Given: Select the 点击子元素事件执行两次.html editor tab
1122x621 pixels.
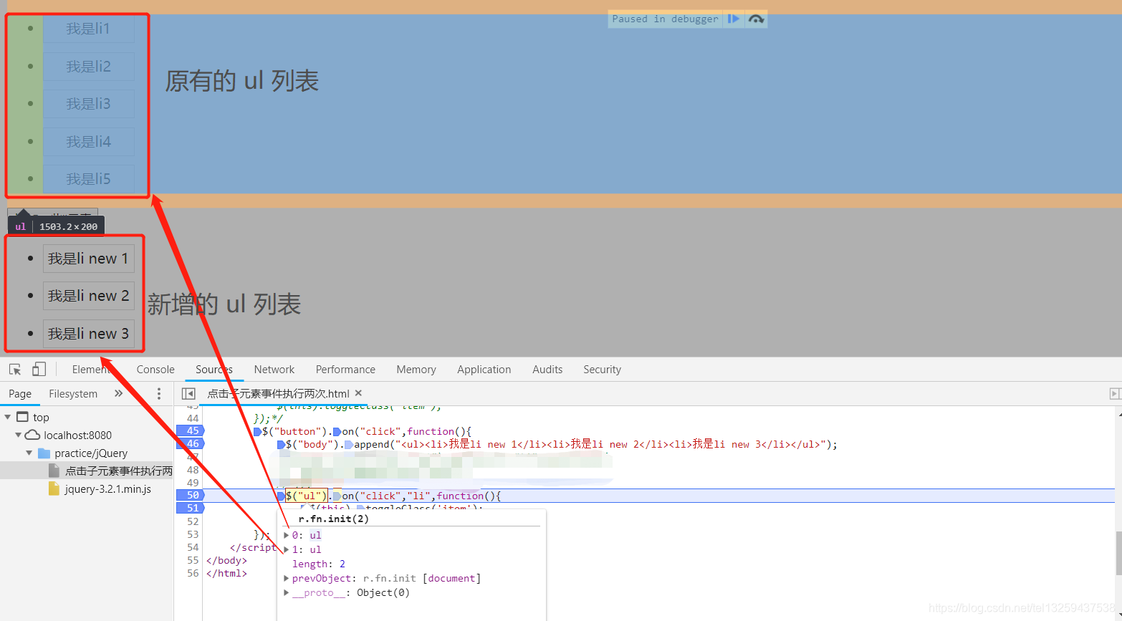Looking at the screenshot, I should point(278,393).
